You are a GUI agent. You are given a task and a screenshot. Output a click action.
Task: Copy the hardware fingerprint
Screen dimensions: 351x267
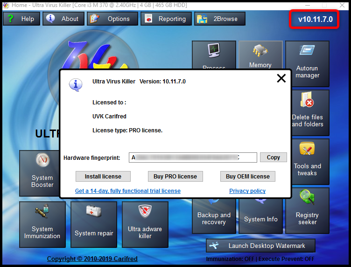pyautogui.click(x=274, y=157)
